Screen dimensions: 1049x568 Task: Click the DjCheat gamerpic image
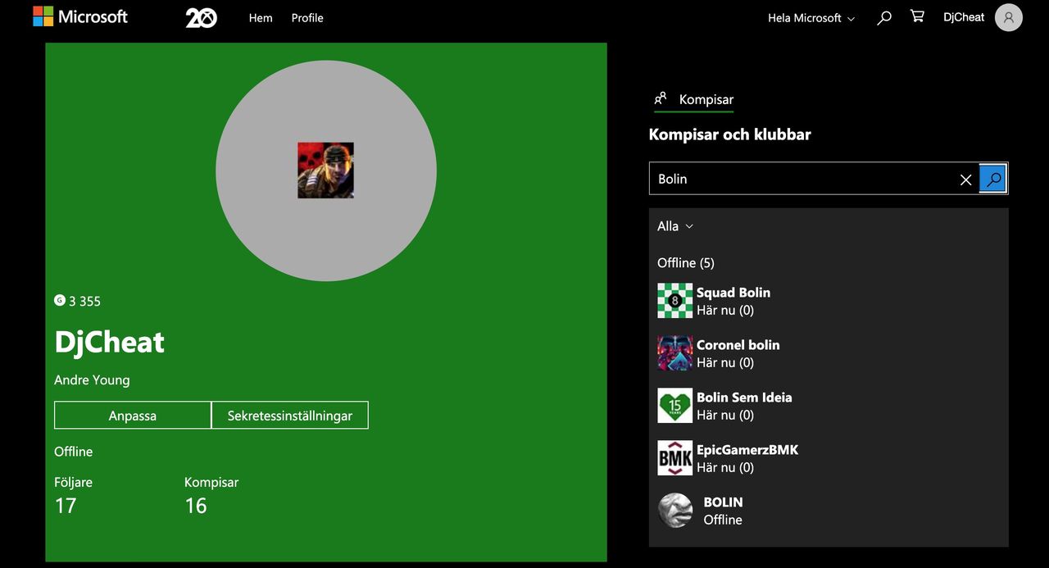pyautogui.click(x=325, y=170)
